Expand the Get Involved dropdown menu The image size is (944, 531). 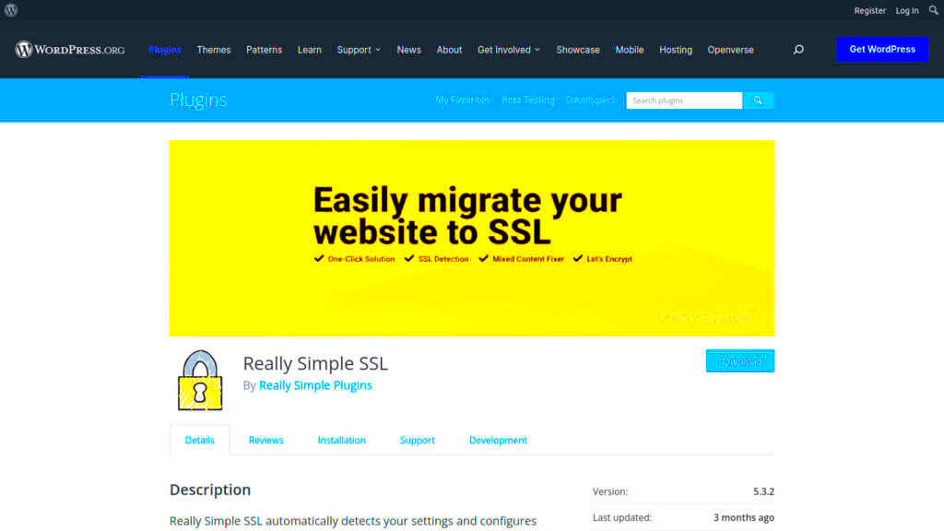pos(509,50)
